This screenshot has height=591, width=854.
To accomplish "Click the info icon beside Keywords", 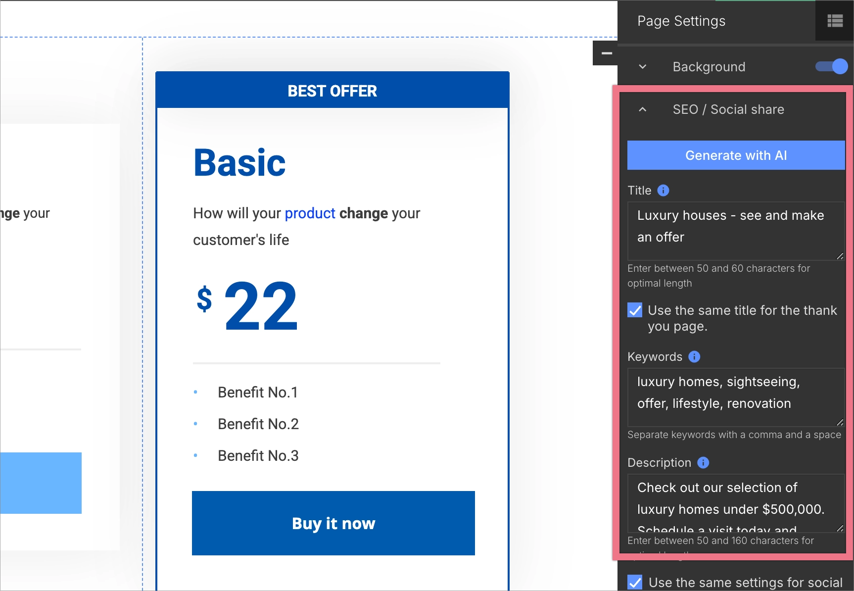I will [x=695, y=356].
